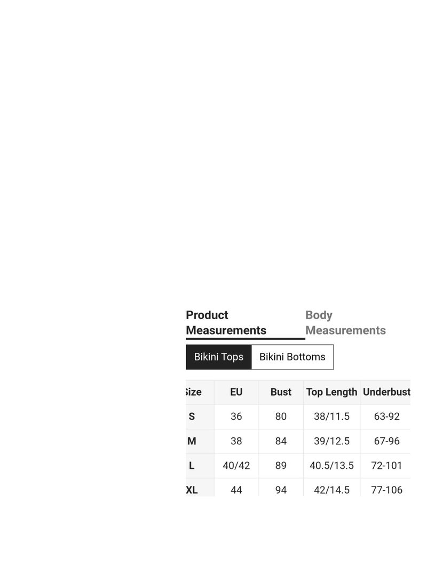Click the EU size 36 cell
This screenshot has height=586, width=427.
[236, 417]
